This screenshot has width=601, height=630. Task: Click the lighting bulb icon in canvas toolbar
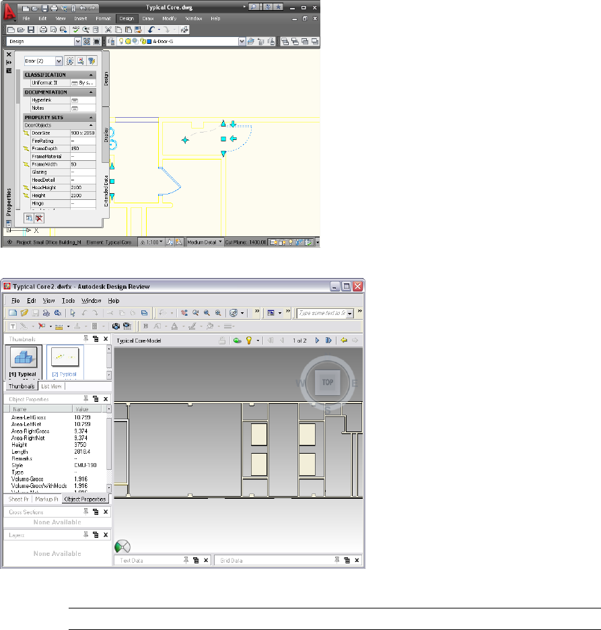[248, 341]
